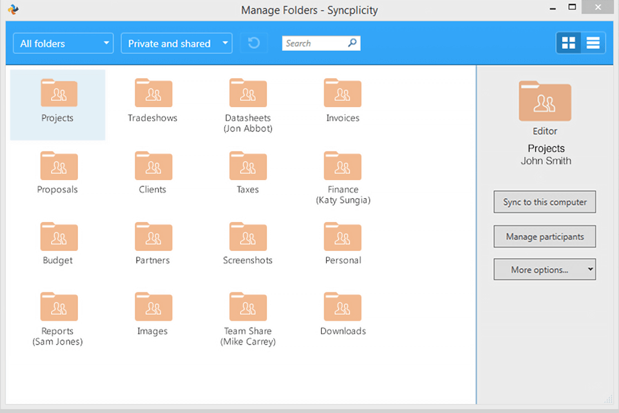Select the Clients folder icon
619x413 pixels.
click(153, 166)
